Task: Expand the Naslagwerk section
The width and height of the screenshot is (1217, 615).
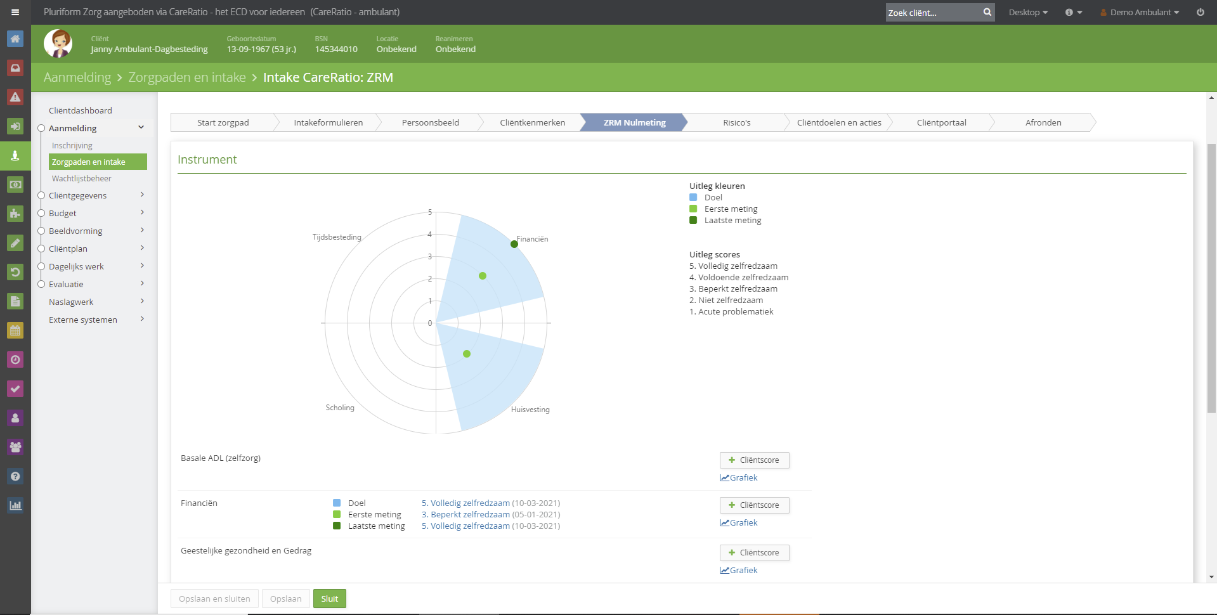Action: point(142,301)
